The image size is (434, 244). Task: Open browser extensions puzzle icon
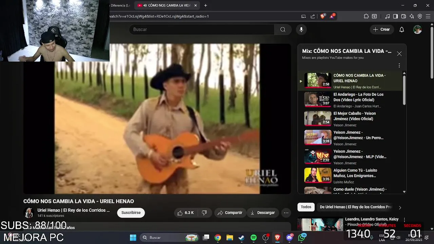click(x=366, y=16)
